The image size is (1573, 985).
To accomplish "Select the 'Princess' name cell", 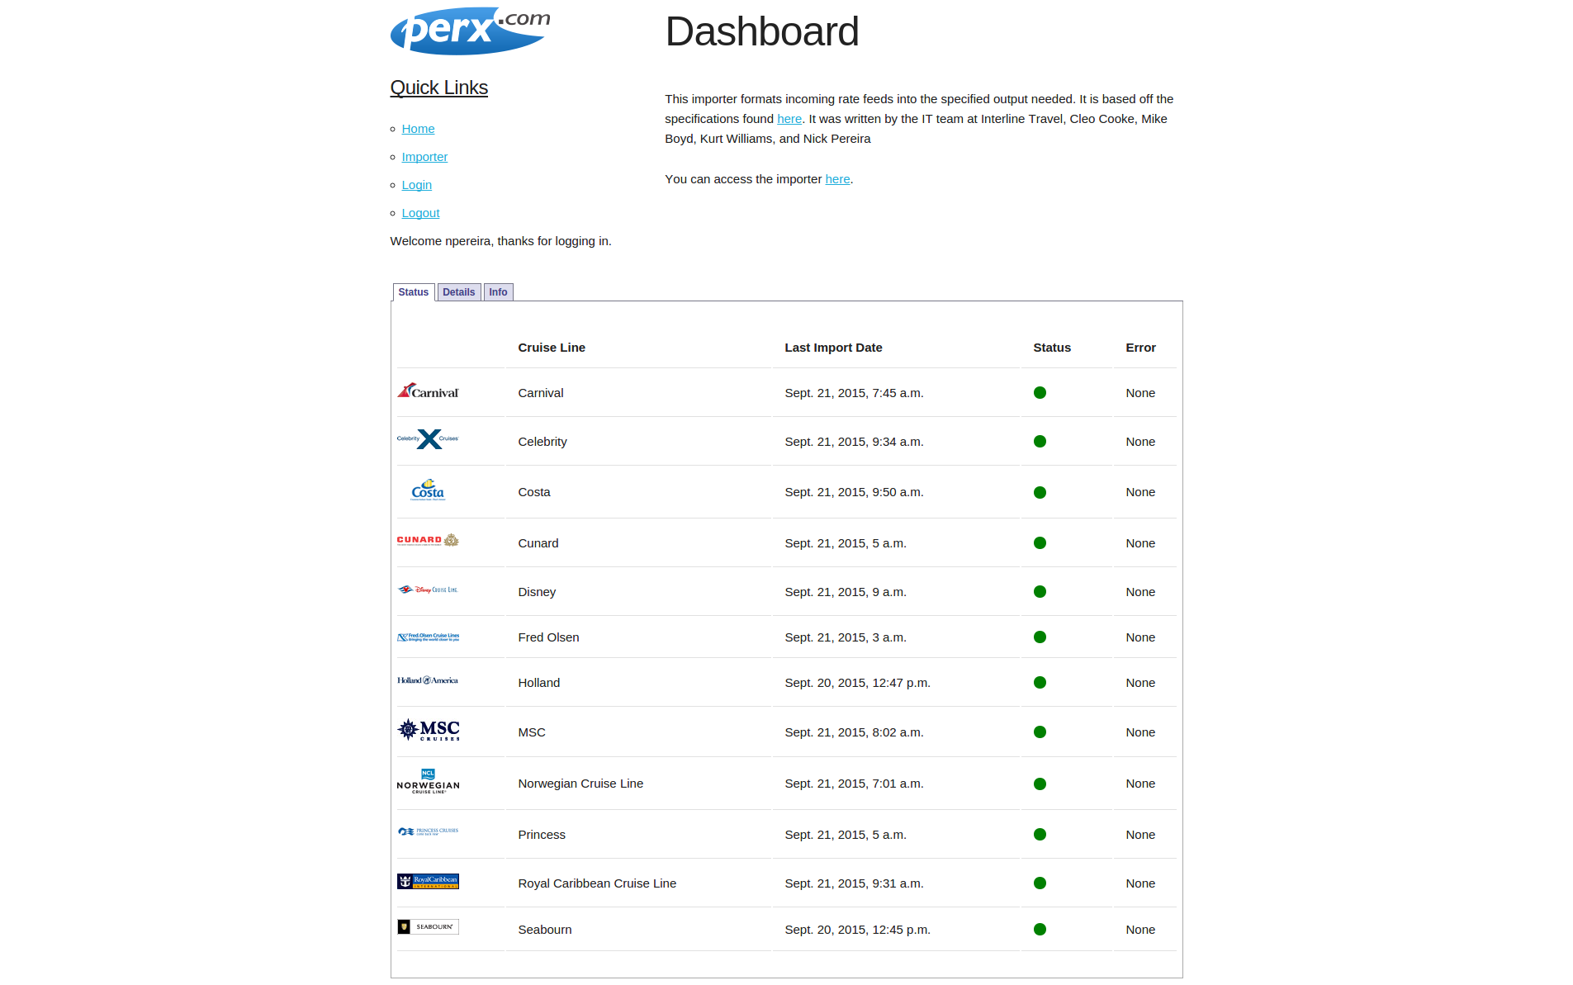I will click(542, 835).
